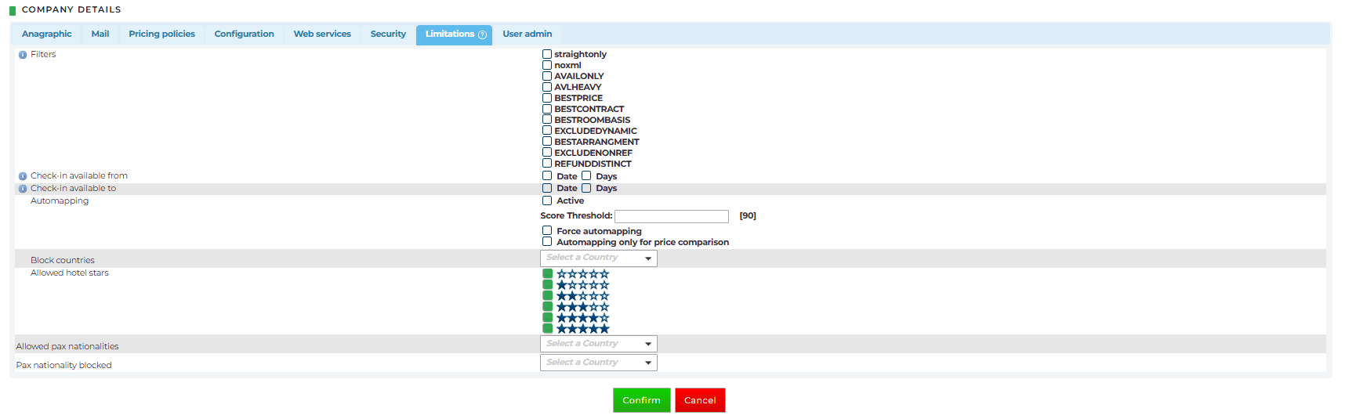Open the Web services tab
Screen dimensions: 1345x419
(x=322, y=34)
